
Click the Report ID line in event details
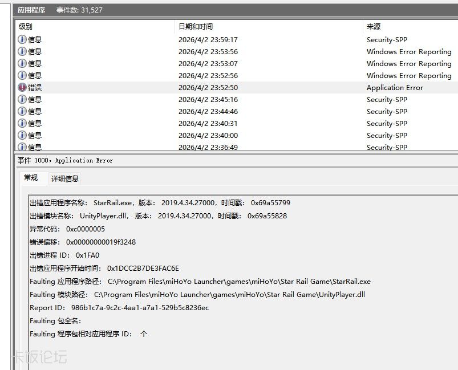119,308
